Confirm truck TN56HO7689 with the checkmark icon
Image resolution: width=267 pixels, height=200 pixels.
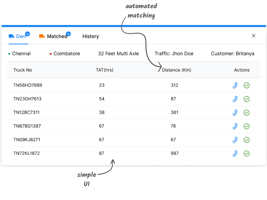tap(247, 85)
